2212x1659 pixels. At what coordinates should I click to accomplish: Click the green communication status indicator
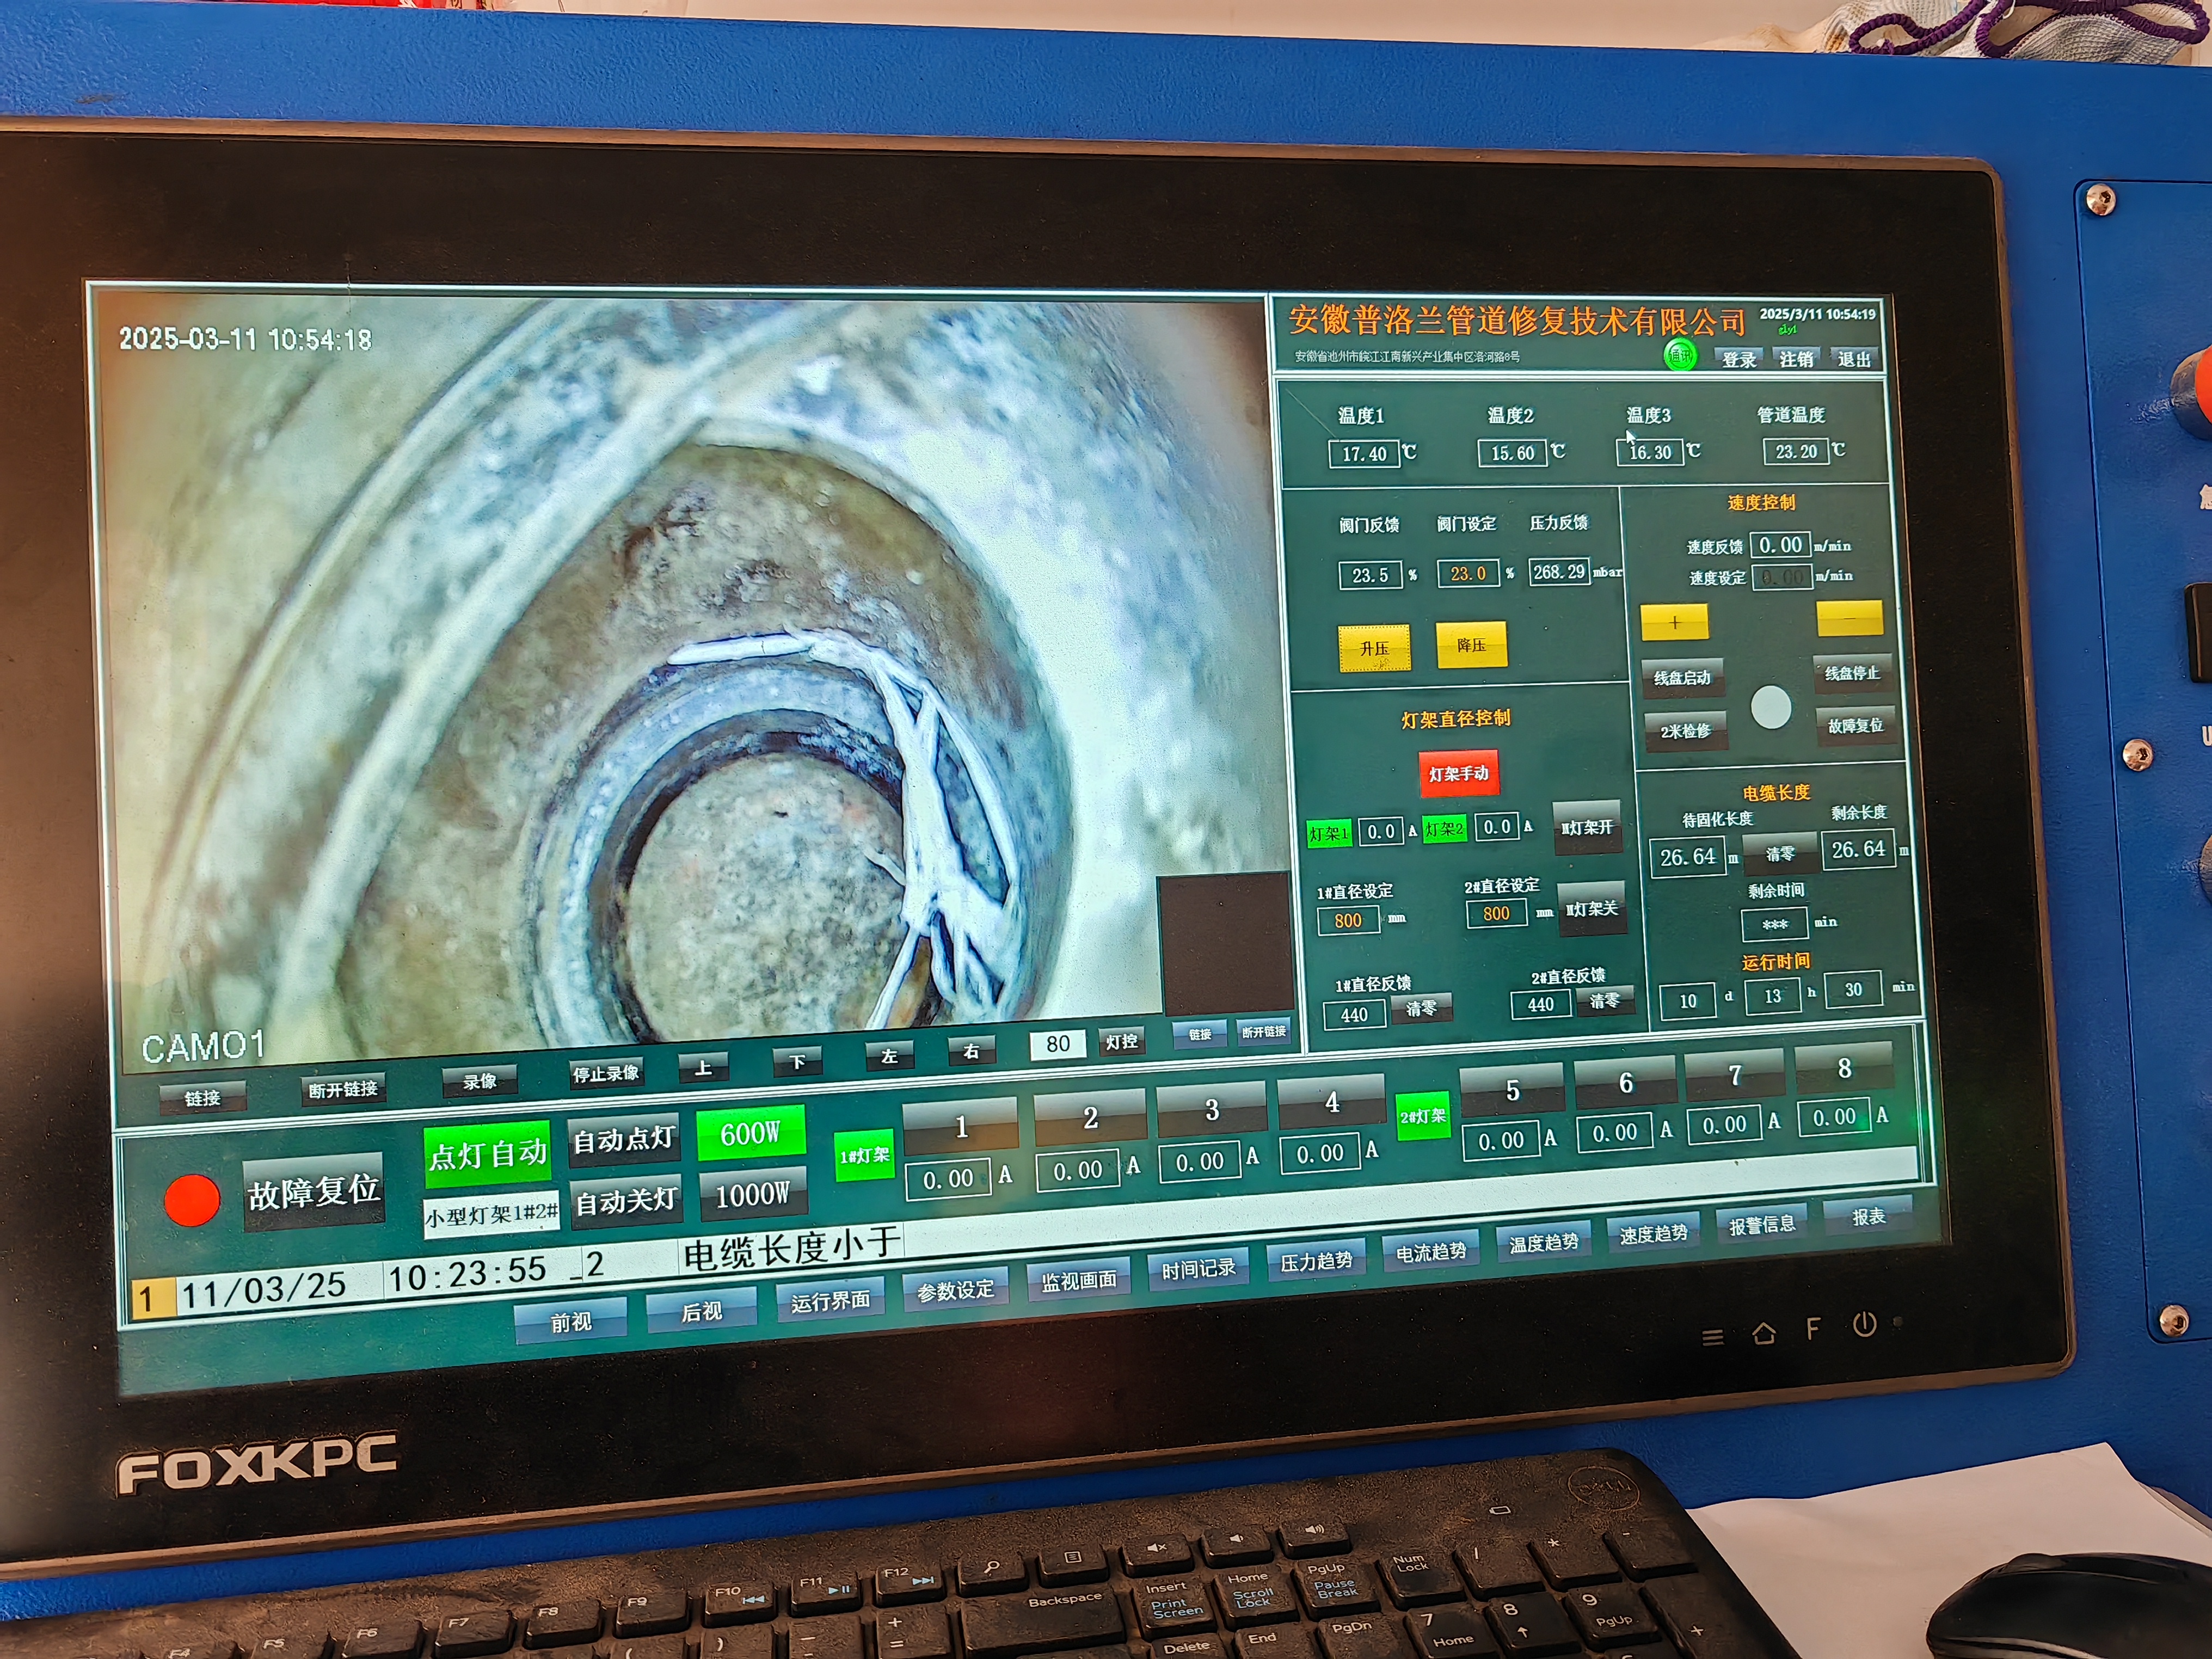[1680, 355]
